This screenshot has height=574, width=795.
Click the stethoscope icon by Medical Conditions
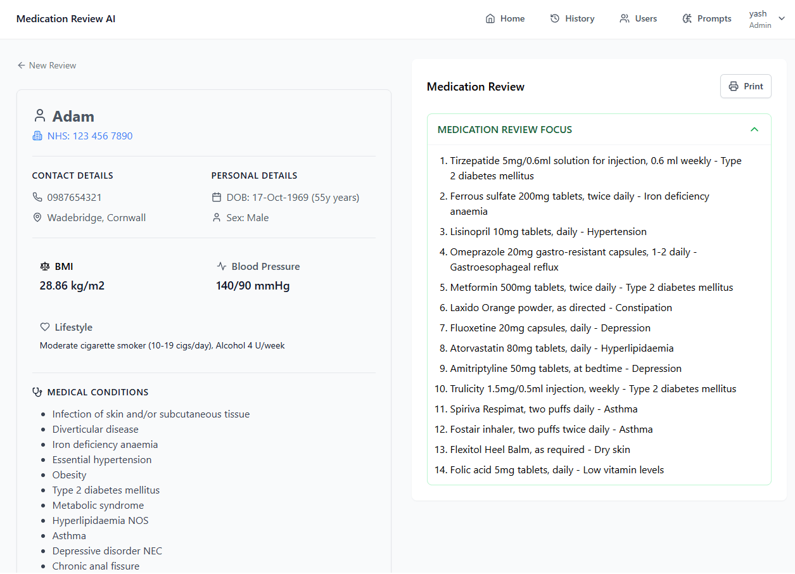[x=37, y=392]
